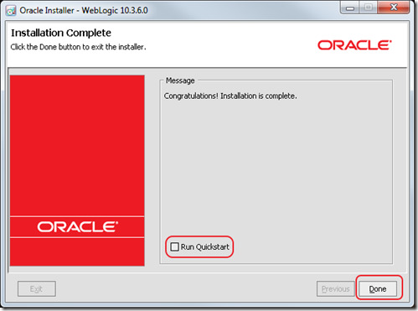Click the 'Installation Complete' heading
Viewport: 418px width, 311px height.
[61, 33]
